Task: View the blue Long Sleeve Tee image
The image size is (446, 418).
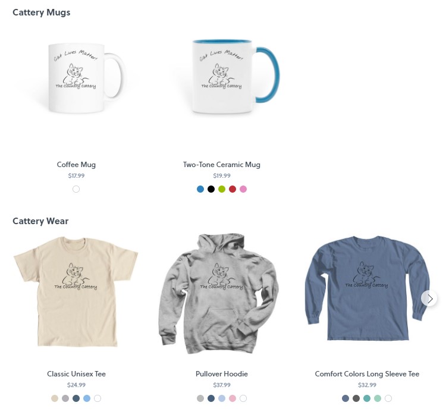Action: tap(367, 288)
